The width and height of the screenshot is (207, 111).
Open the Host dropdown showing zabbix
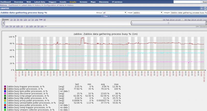148,12
